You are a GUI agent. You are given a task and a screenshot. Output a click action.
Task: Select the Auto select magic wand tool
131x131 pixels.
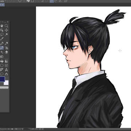pyautogui.click(x=7, y=35)
